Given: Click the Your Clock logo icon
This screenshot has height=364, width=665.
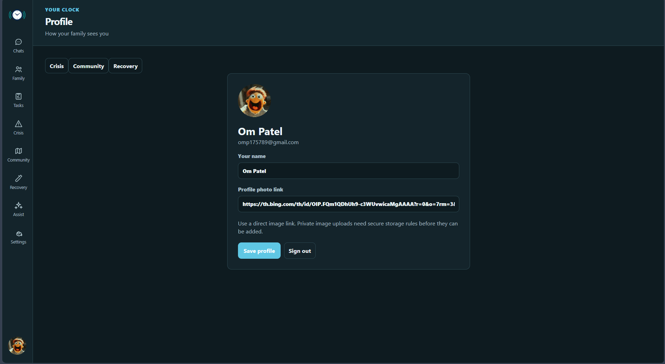Looking at the screenshot, I should 17,15.
